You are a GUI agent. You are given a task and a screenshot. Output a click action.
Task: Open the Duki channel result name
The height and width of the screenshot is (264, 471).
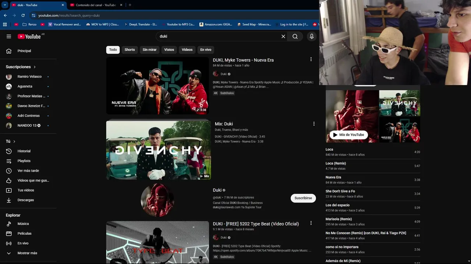[217, 190]
